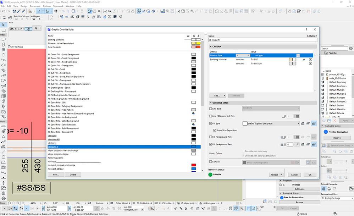
Task: Click the syringe inject parameters icon
Action: 23,11
